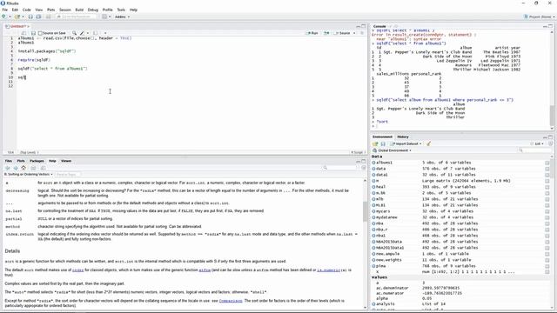Click the find/replace magnifier icon

(x=74, y=33)
